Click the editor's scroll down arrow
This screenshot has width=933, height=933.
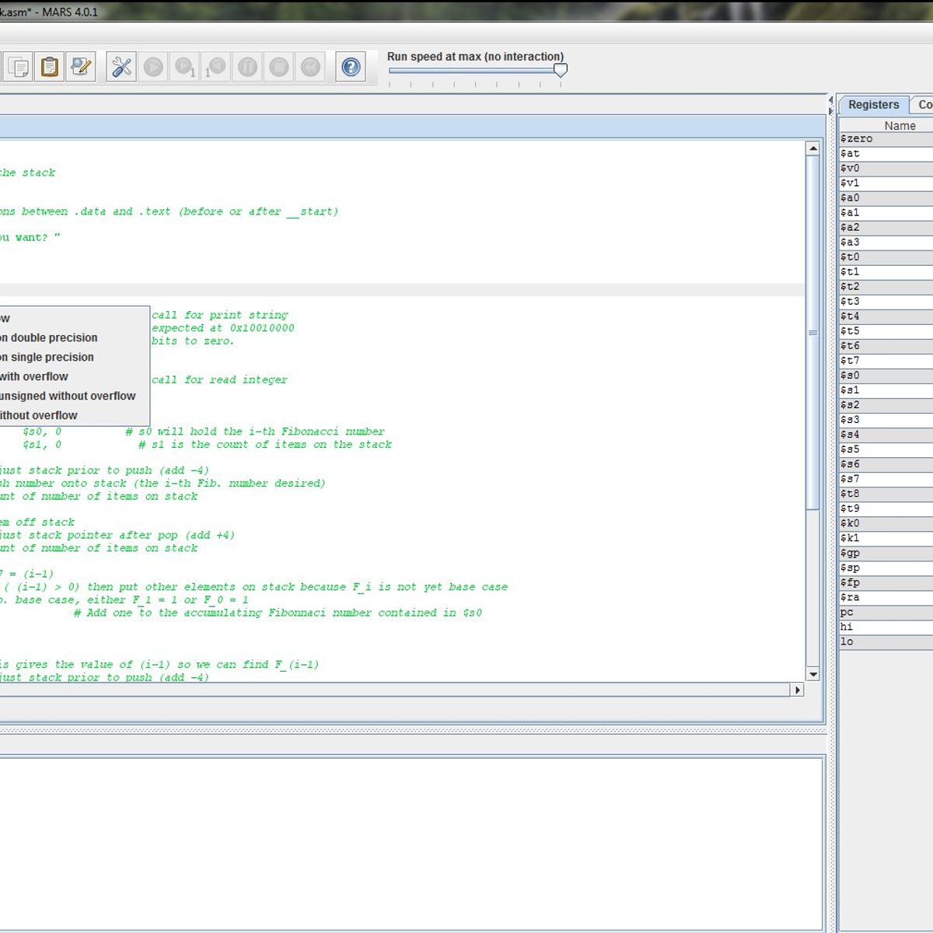(813, 674)
